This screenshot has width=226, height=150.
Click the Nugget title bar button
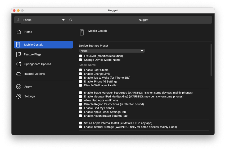(x=143, y=20)
